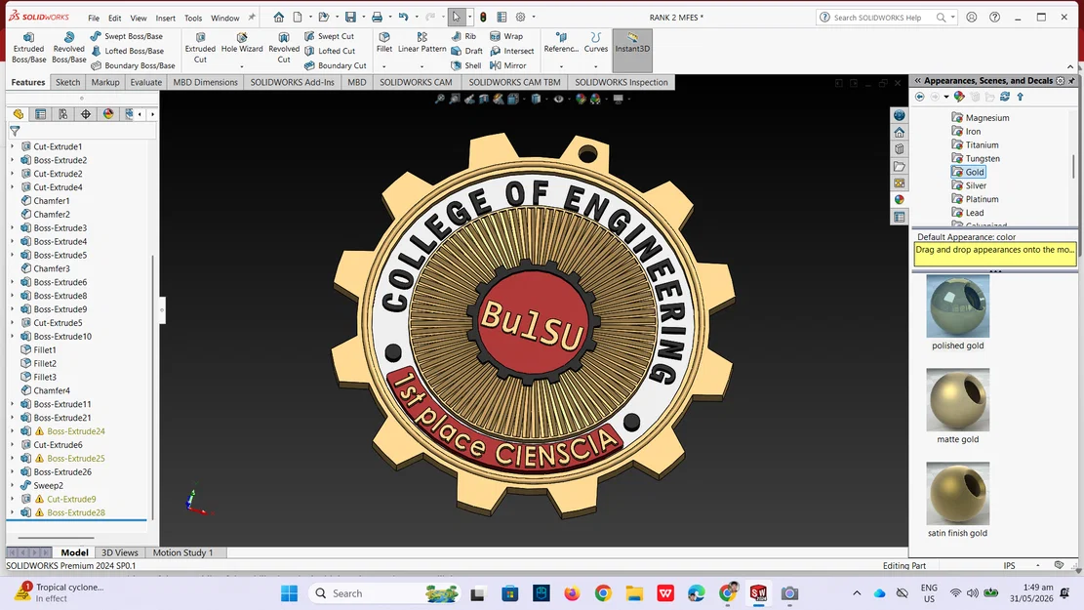Screen dimensions: 1084x610
Task: Switch to the Sketch tab
Action: point(67,82)
